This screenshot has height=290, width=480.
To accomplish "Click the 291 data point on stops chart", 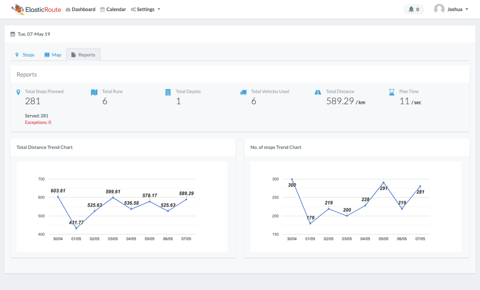I will click(x=383, y=182).
